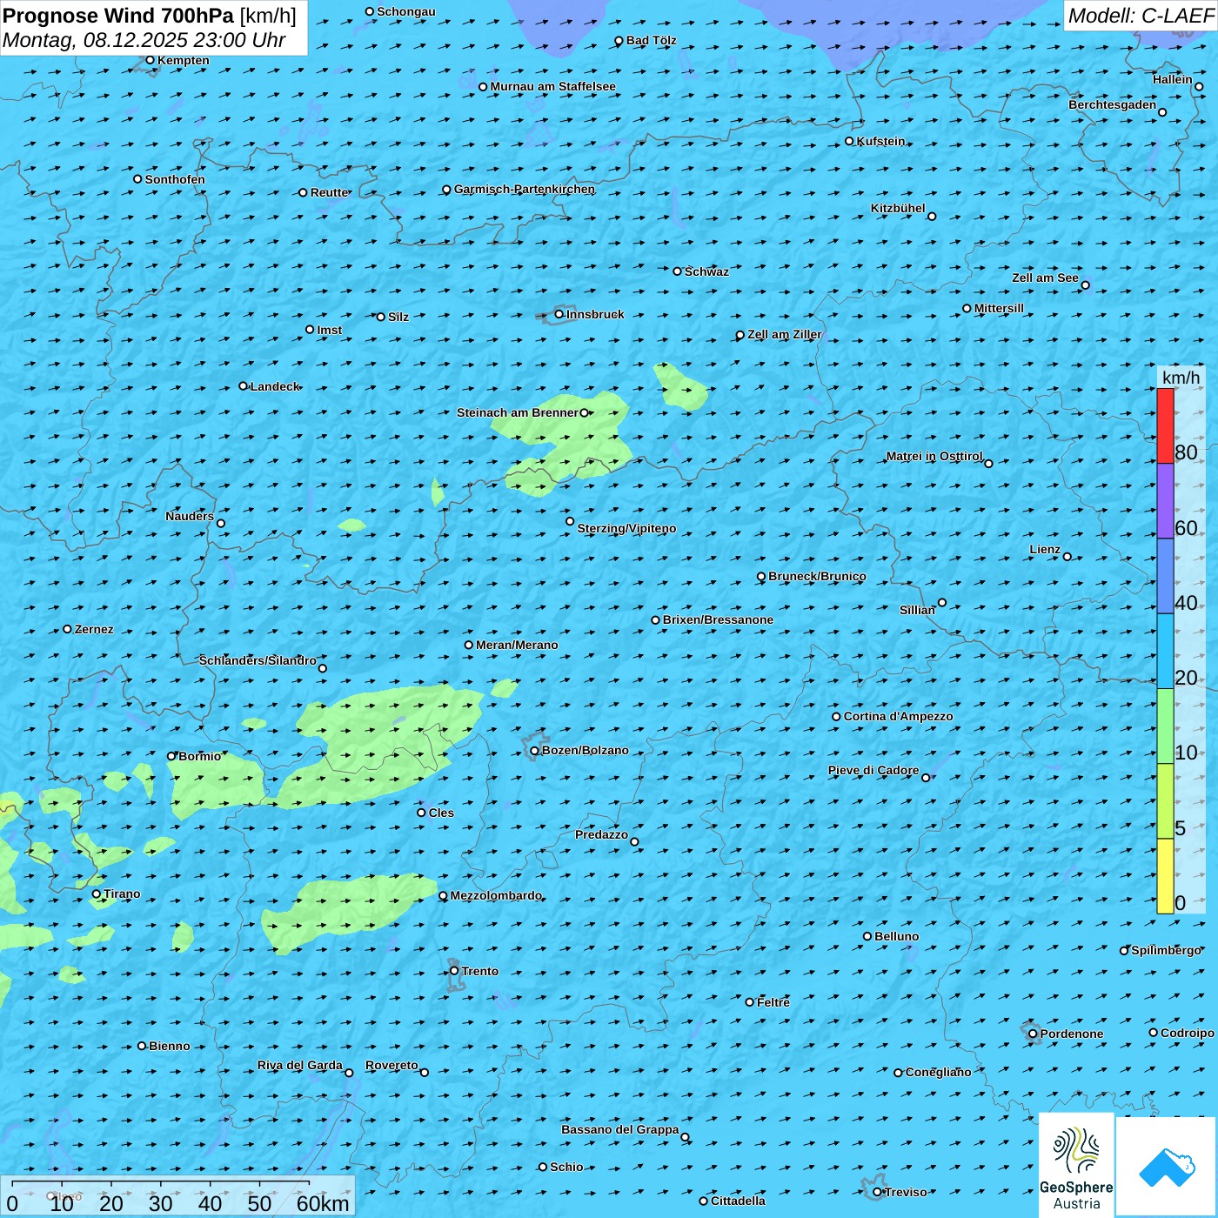The height and width of the screenshot is (1218, 1218).
Task: Click the yellow 0 km/h legend swatch
Action: click(1165, 876)
